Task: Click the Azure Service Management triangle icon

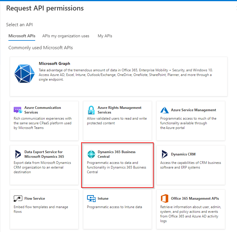Action: click(165, 110)
